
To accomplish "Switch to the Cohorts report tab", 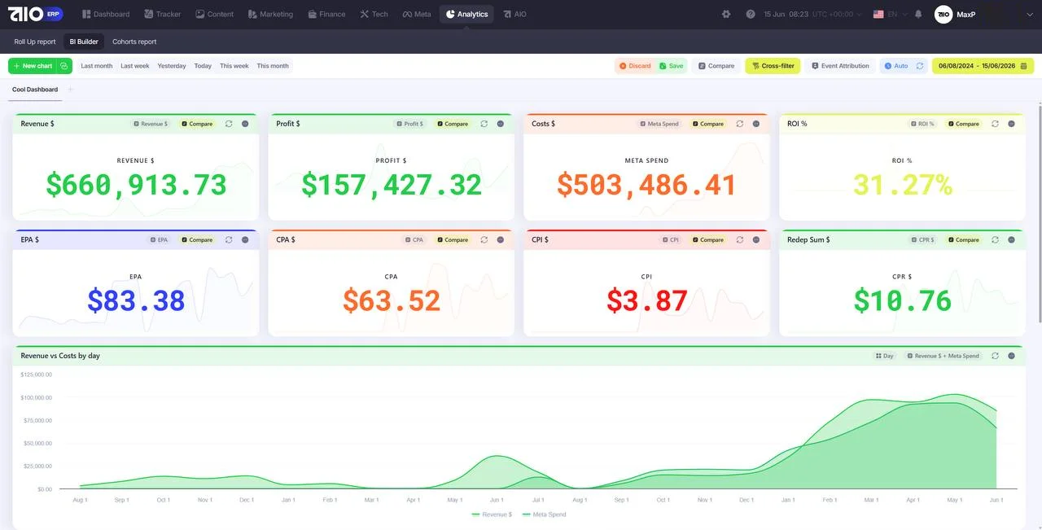I will pos(134,42).
